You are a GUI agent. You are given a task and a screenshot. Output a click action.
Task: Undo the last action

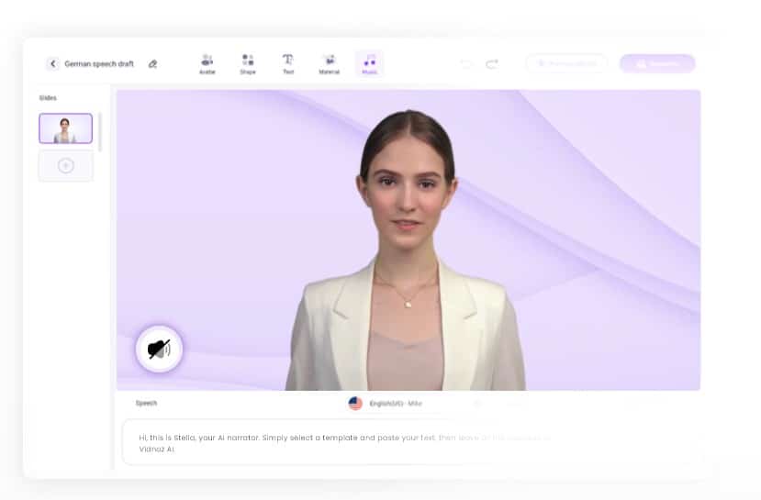465,64
